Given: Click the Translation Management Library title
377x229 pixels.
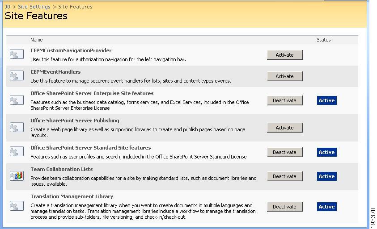Looking at the screenshot, I should 72,196.
